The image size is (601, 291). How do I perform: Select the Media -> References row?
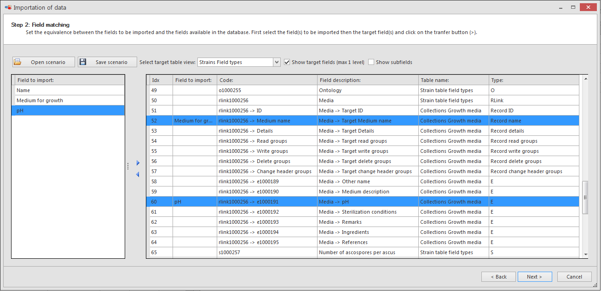(x=363, y=242)
